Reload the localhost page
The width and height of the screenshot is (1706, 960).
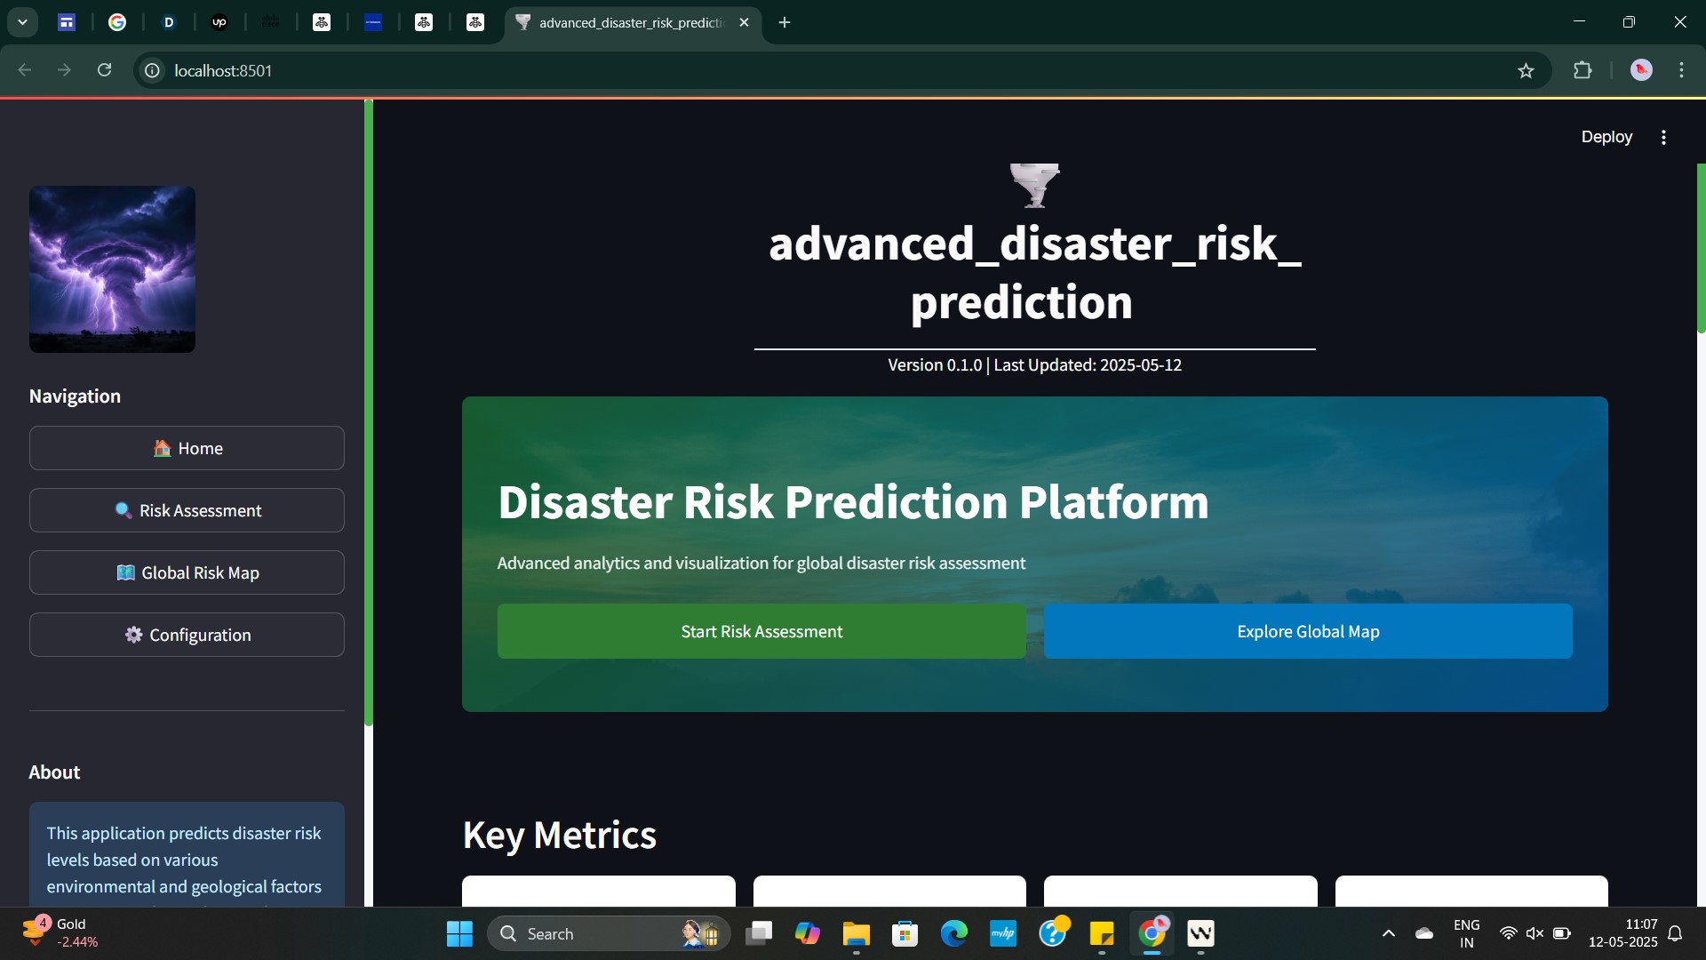click(x=104, y=70)
